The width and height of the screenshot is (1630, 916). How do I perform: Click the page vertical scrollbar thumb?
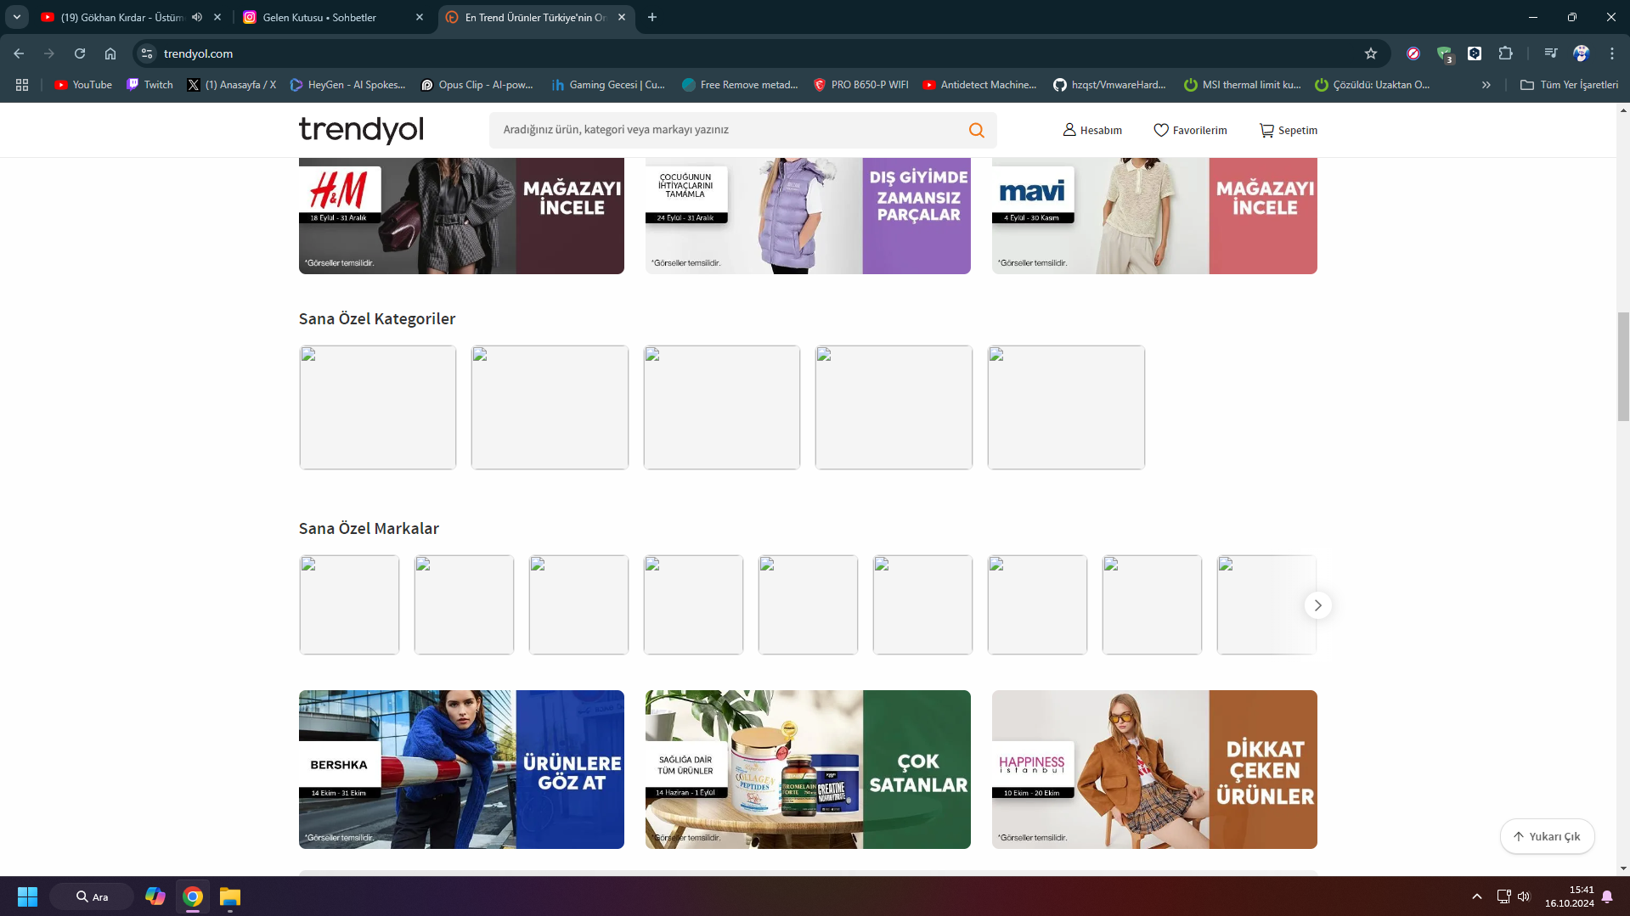[1623, 367]
